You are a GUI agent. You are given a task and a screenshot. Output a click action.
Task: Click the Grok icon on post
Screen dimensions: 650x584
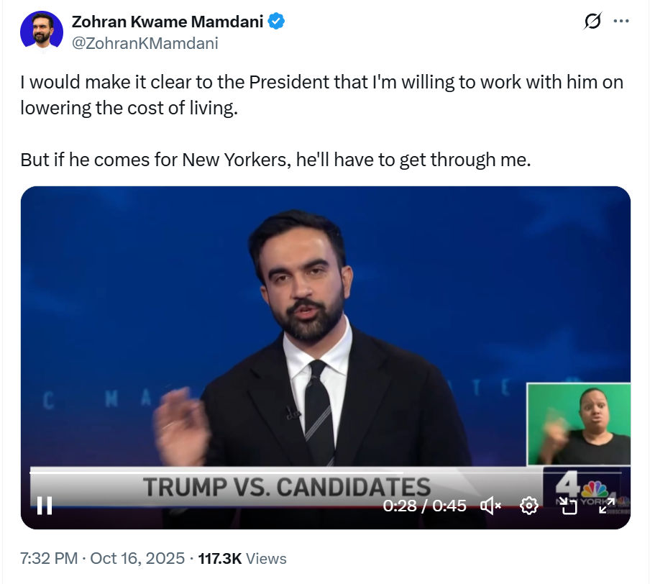[x=592, y=22]
